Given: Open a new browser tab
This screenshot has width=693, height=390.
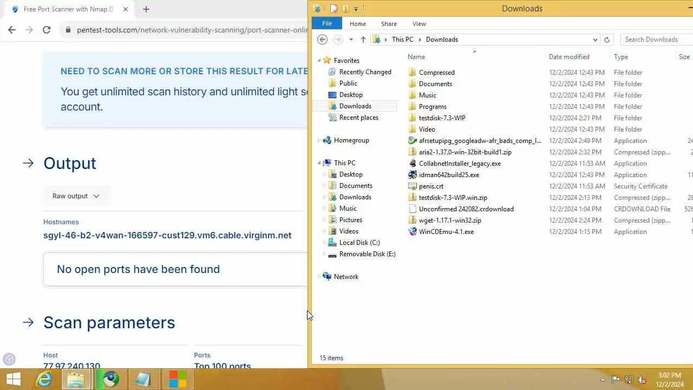Looking at the screenshot, I should (x=146, y=9).
